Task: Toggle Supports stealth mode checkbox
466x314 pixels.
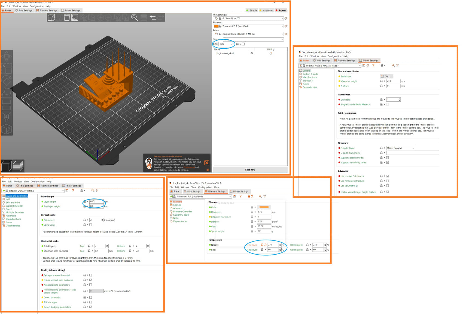Action: tap(388, 158)
